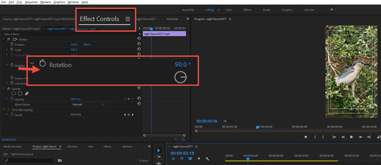The width and height of the screenshot is (381, 165).
Task: Open the Media Browser tab
Action: 13,147
